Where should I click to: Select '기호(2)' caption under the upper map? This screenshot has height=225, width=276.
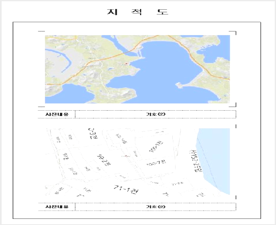[156, 114]
